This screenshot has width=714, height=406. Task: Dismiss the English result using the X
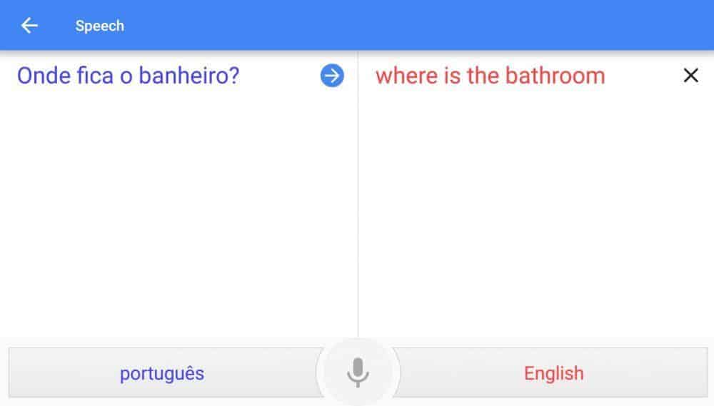(x=690, y=75)
